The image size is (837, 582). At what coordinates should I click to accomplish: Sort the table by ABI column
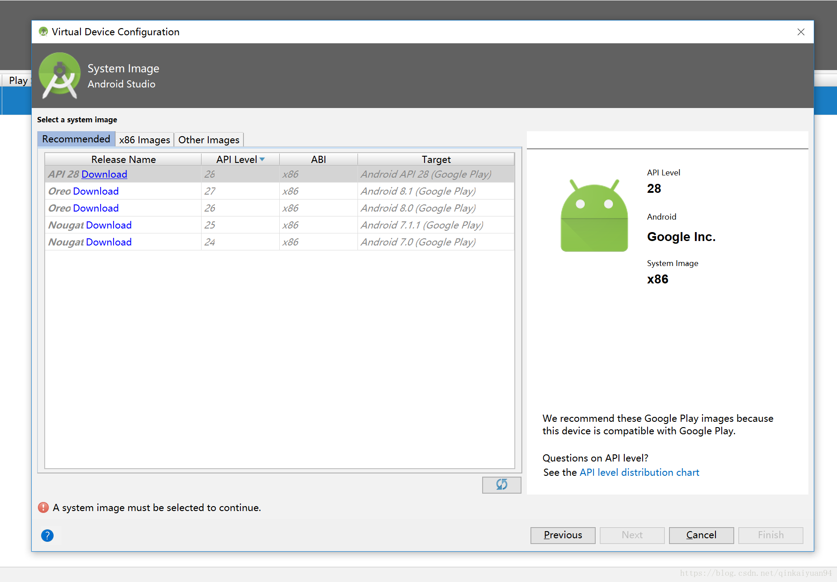point(318,159)
